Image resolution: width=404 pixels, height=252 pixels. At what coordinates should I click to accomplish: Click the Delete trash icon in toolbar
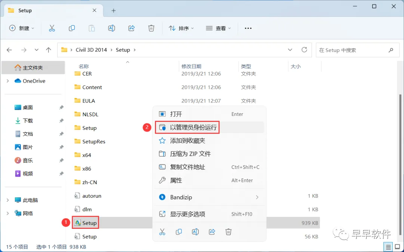(151, 28)
